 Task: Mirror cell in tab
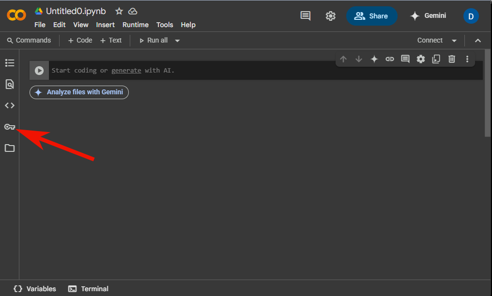point(436,59)
